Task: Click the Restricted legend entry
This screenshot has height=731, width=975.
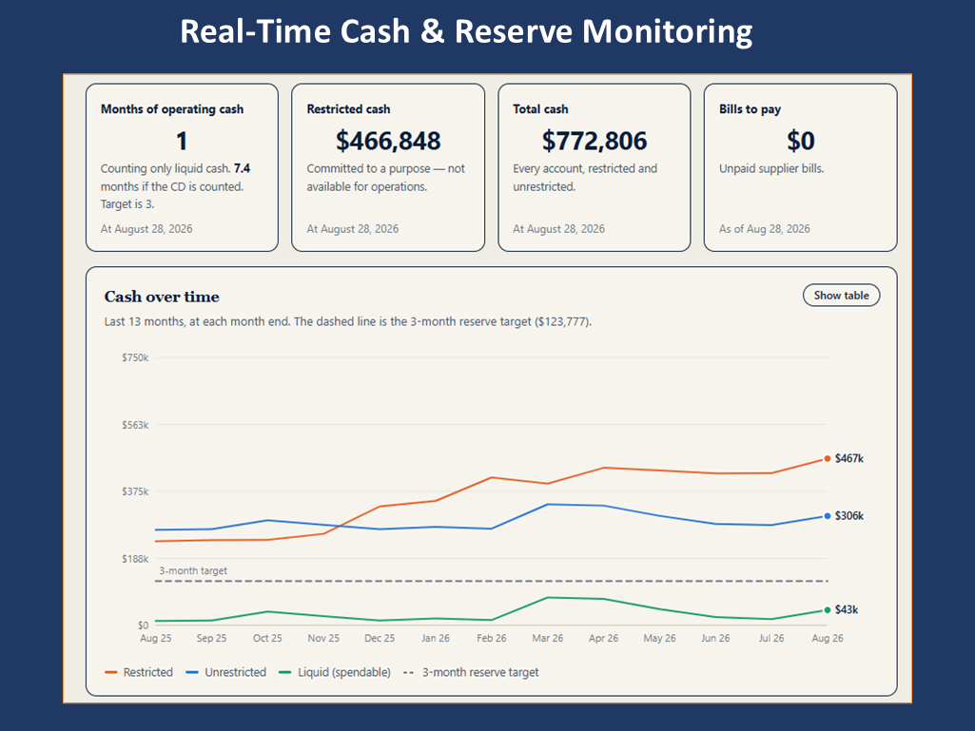Action: 139,672
